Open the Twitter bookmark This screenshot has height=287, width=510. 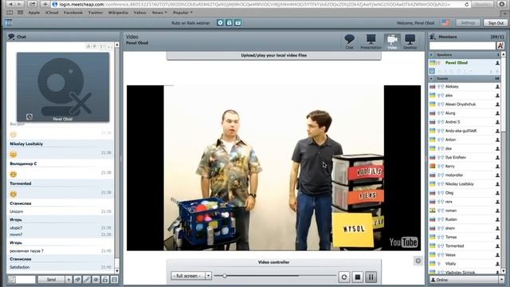click(x=96, y=13)
